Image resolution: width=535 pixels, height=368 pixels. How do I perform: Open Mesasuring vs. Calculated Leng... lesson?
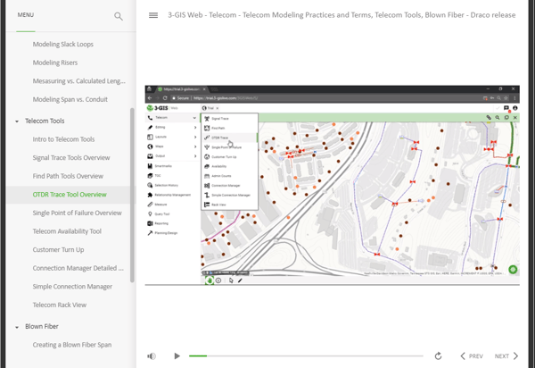79,81
